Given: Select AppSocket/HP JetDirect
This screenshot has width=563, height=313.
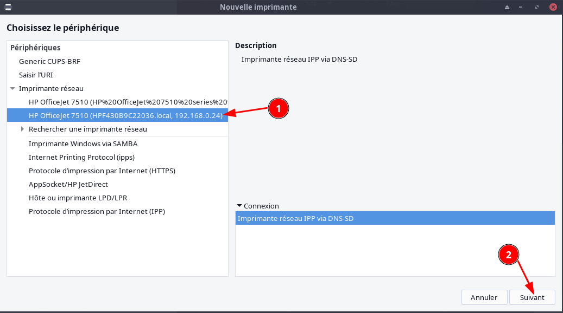Looking at the screenshot, I should click(x=68, y=184).
